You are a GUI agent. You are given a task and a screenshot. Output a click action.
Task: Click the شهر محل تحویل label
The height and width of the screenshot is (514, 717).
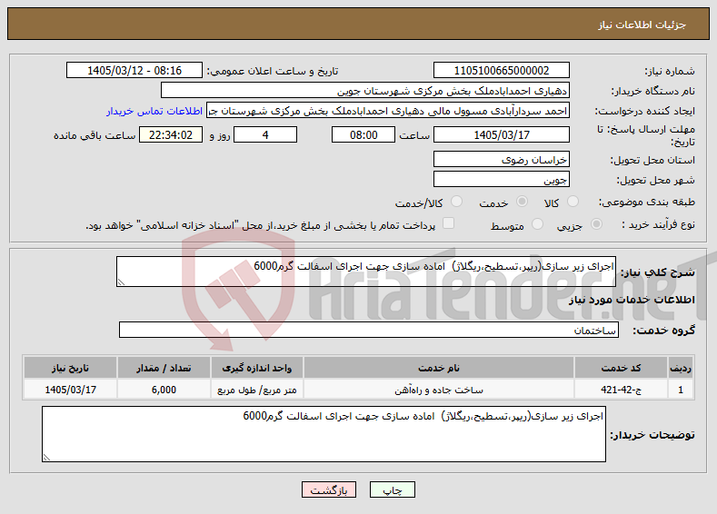pyautogui.click(x=656, y=180)
